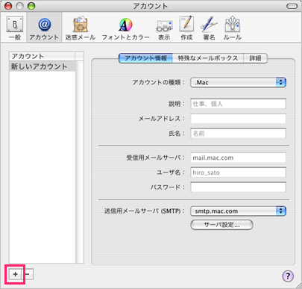The height and width of the screenshot is (289, 302).
Task: Open SMTP server dropdown smtp.mac.com
Action: [238, 211]
